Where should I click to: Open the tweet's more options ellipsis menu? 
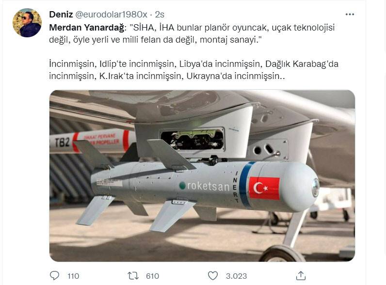[x=350, y=15]
